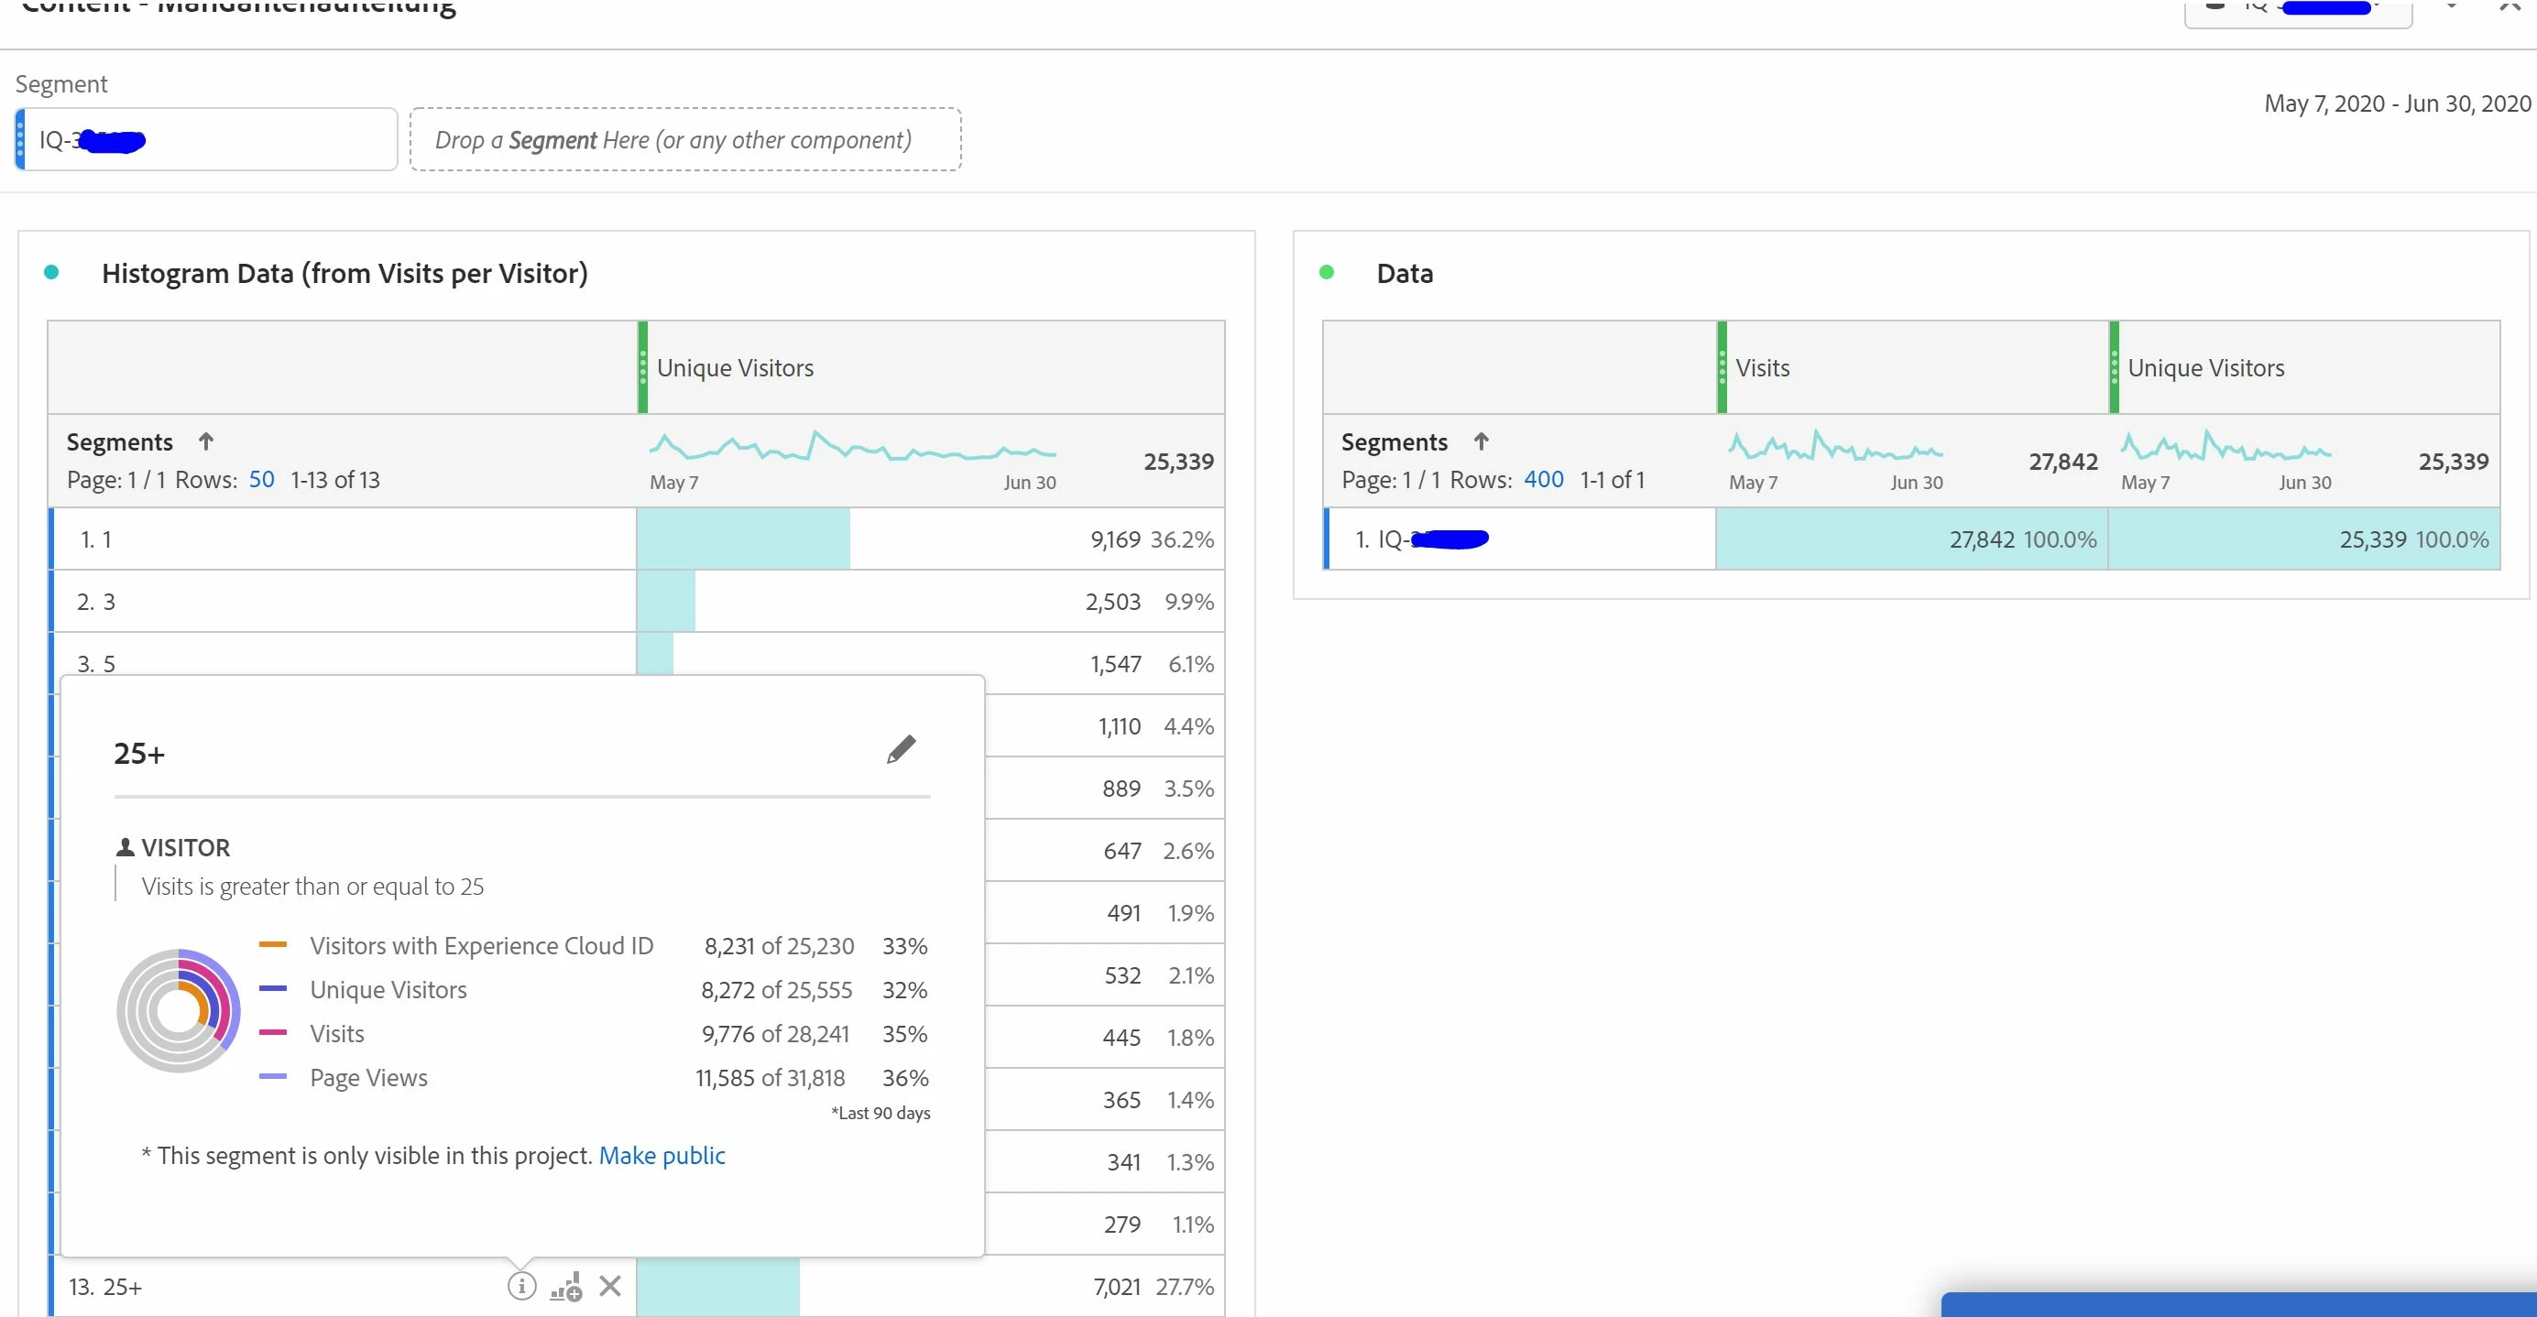Open the Rows 400 dropdown in the Data table

coord(1542,479)
